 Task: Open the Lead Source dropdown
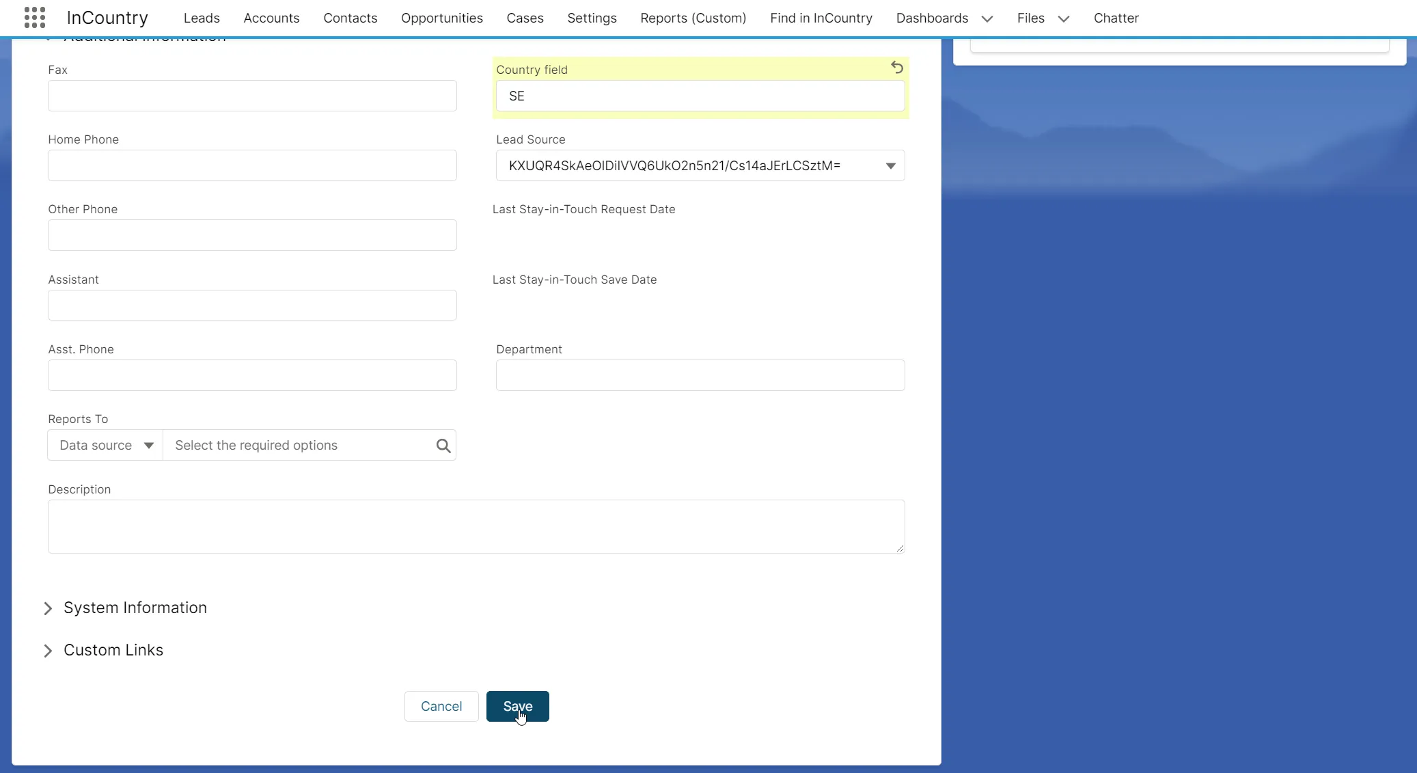(x=700, y=165)
